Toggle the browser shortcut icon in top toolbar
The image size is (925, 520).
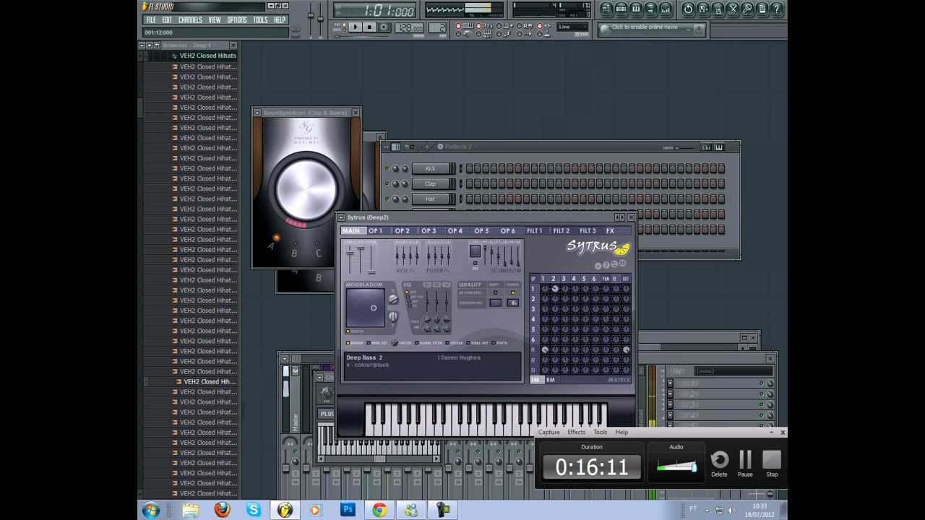650,9
